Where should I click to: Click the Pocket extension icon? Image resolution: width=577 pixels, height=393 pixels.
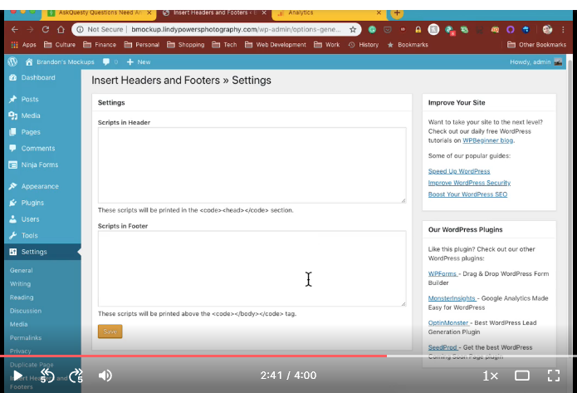[388, 29]
